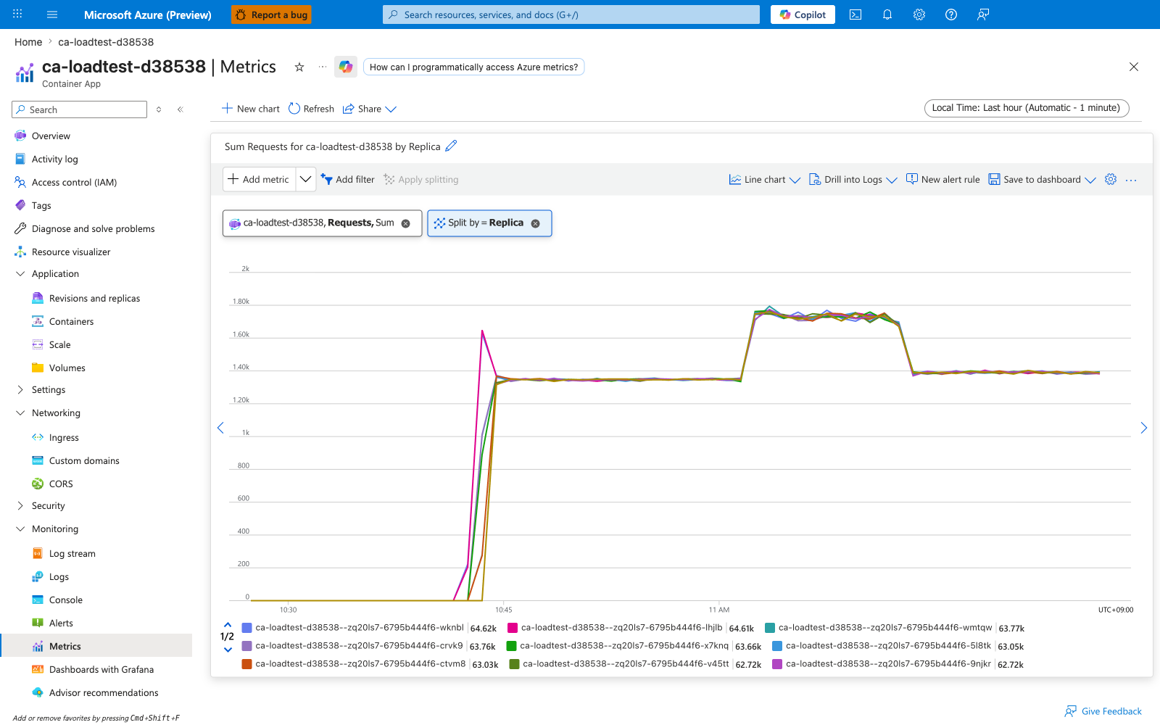Screen dimensions: 1160x725
Task: Open Log stream in sidebar
Action: (x=72, y=553)
